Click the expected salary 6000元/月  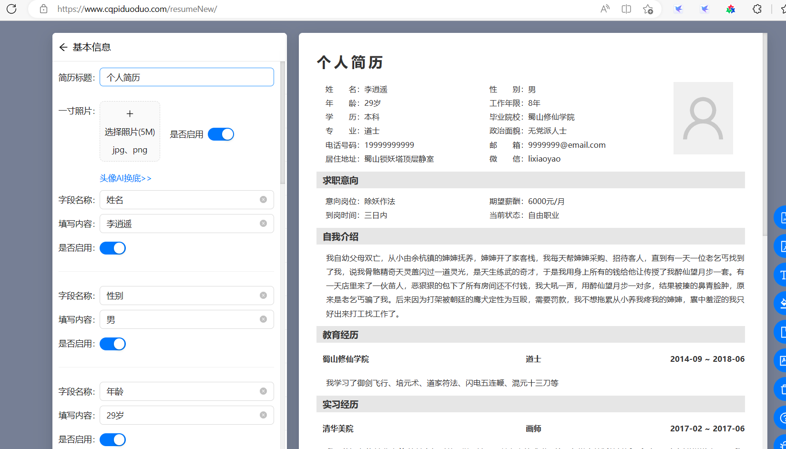tap(546, 201)
